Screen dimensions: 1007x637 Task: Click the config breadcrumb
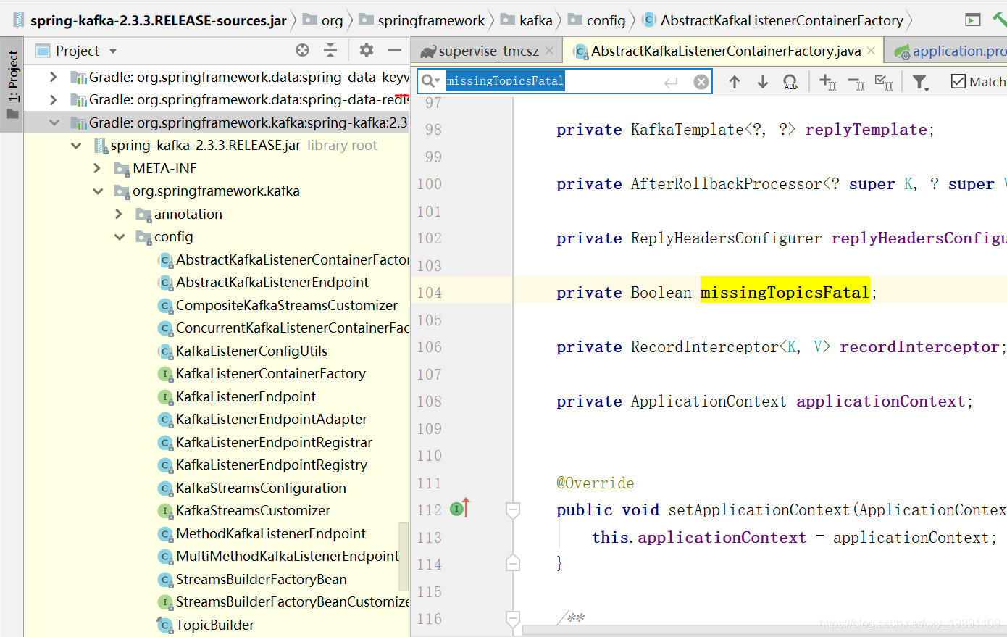point(597,20)
